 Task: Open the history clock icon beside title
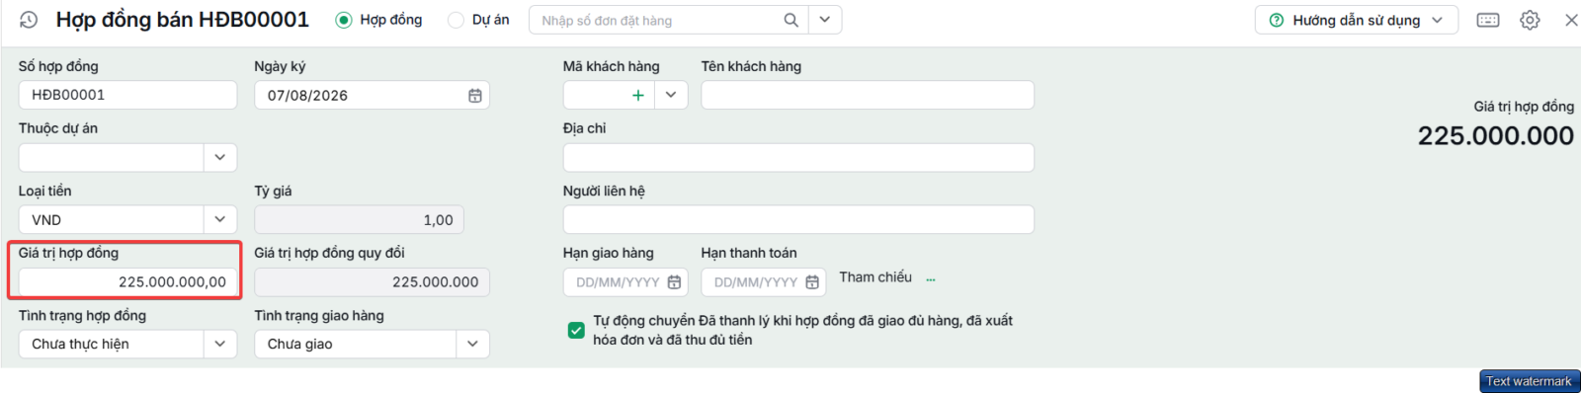pyautogui.click(x=29, y=20)
